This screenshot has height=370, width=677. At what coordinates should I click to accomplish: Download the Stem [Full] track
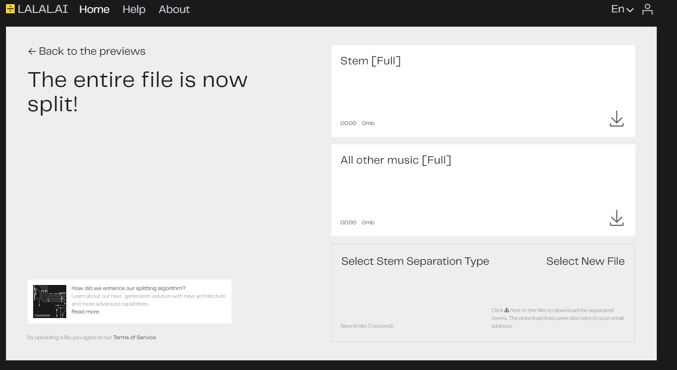point(616,119)
